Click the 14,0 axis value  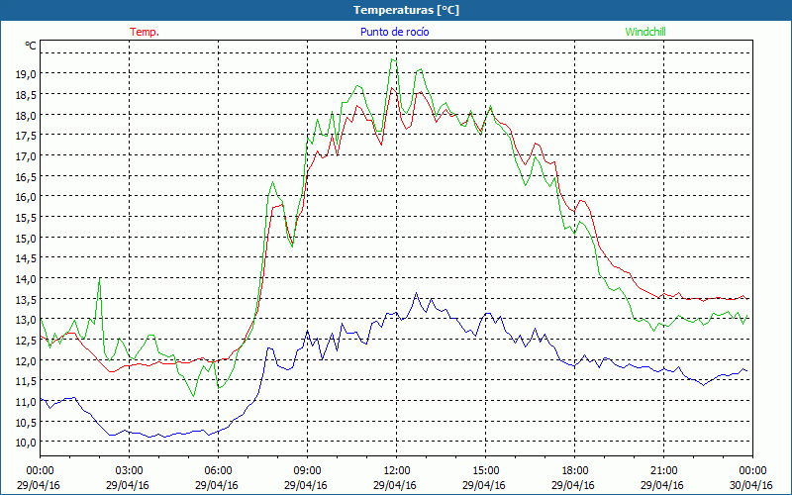point(27,279)
